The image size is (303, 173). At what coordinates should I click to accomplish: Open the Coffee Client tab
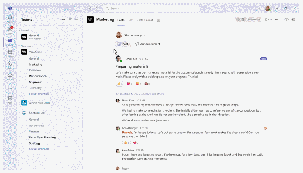(145, 20)
